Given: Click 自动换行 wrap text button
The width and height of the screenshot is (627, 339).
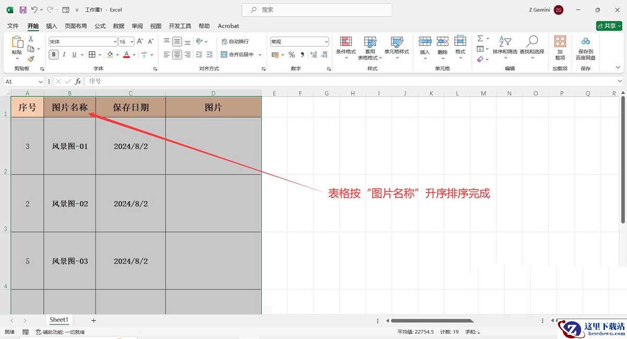Looking at the screenshot, I should click(235, 41).
